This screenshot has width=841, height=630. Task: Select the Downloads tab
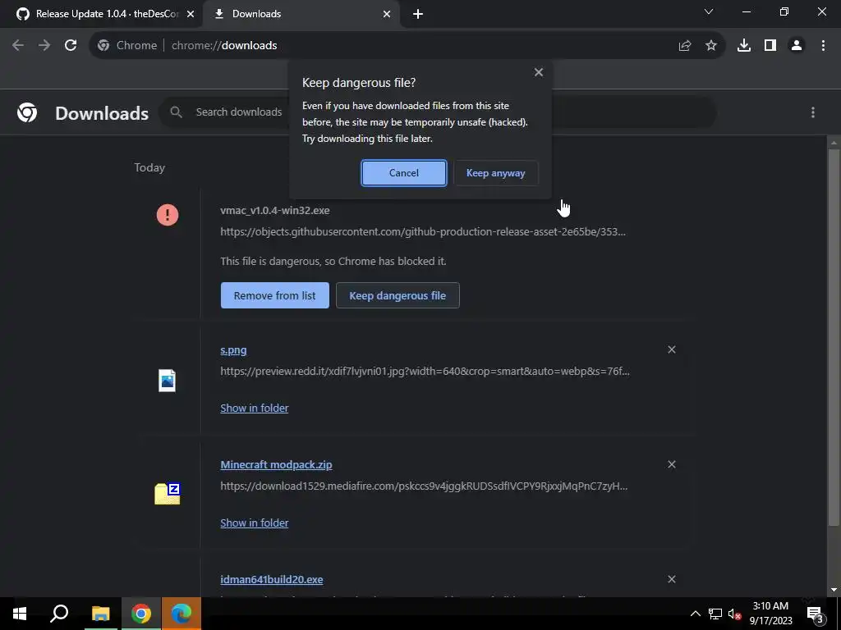tap(256, 14)
